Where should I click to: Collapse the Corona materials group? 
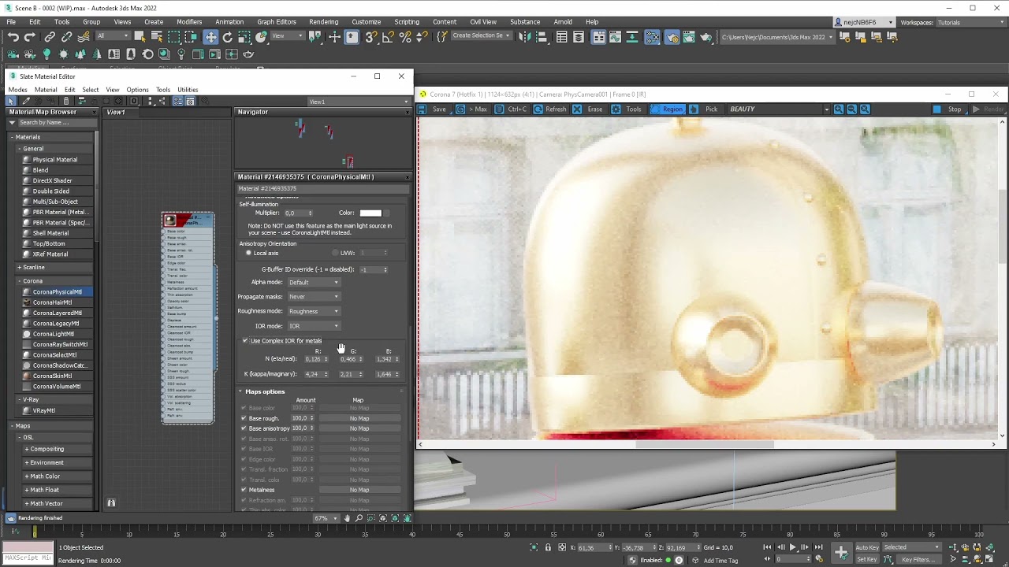20,281
